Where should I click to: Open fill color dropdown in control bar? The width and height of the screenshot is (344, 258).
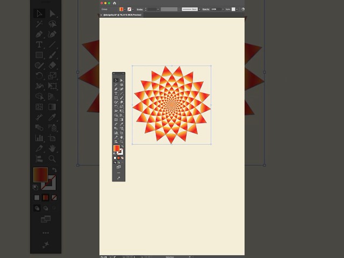coord(125,9)
